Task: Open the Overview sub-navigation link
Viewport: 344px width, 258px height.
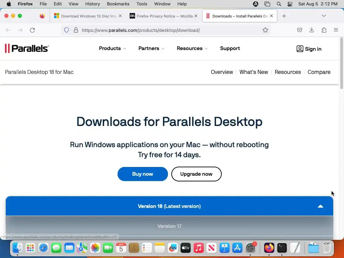Action: coord(222,72)
